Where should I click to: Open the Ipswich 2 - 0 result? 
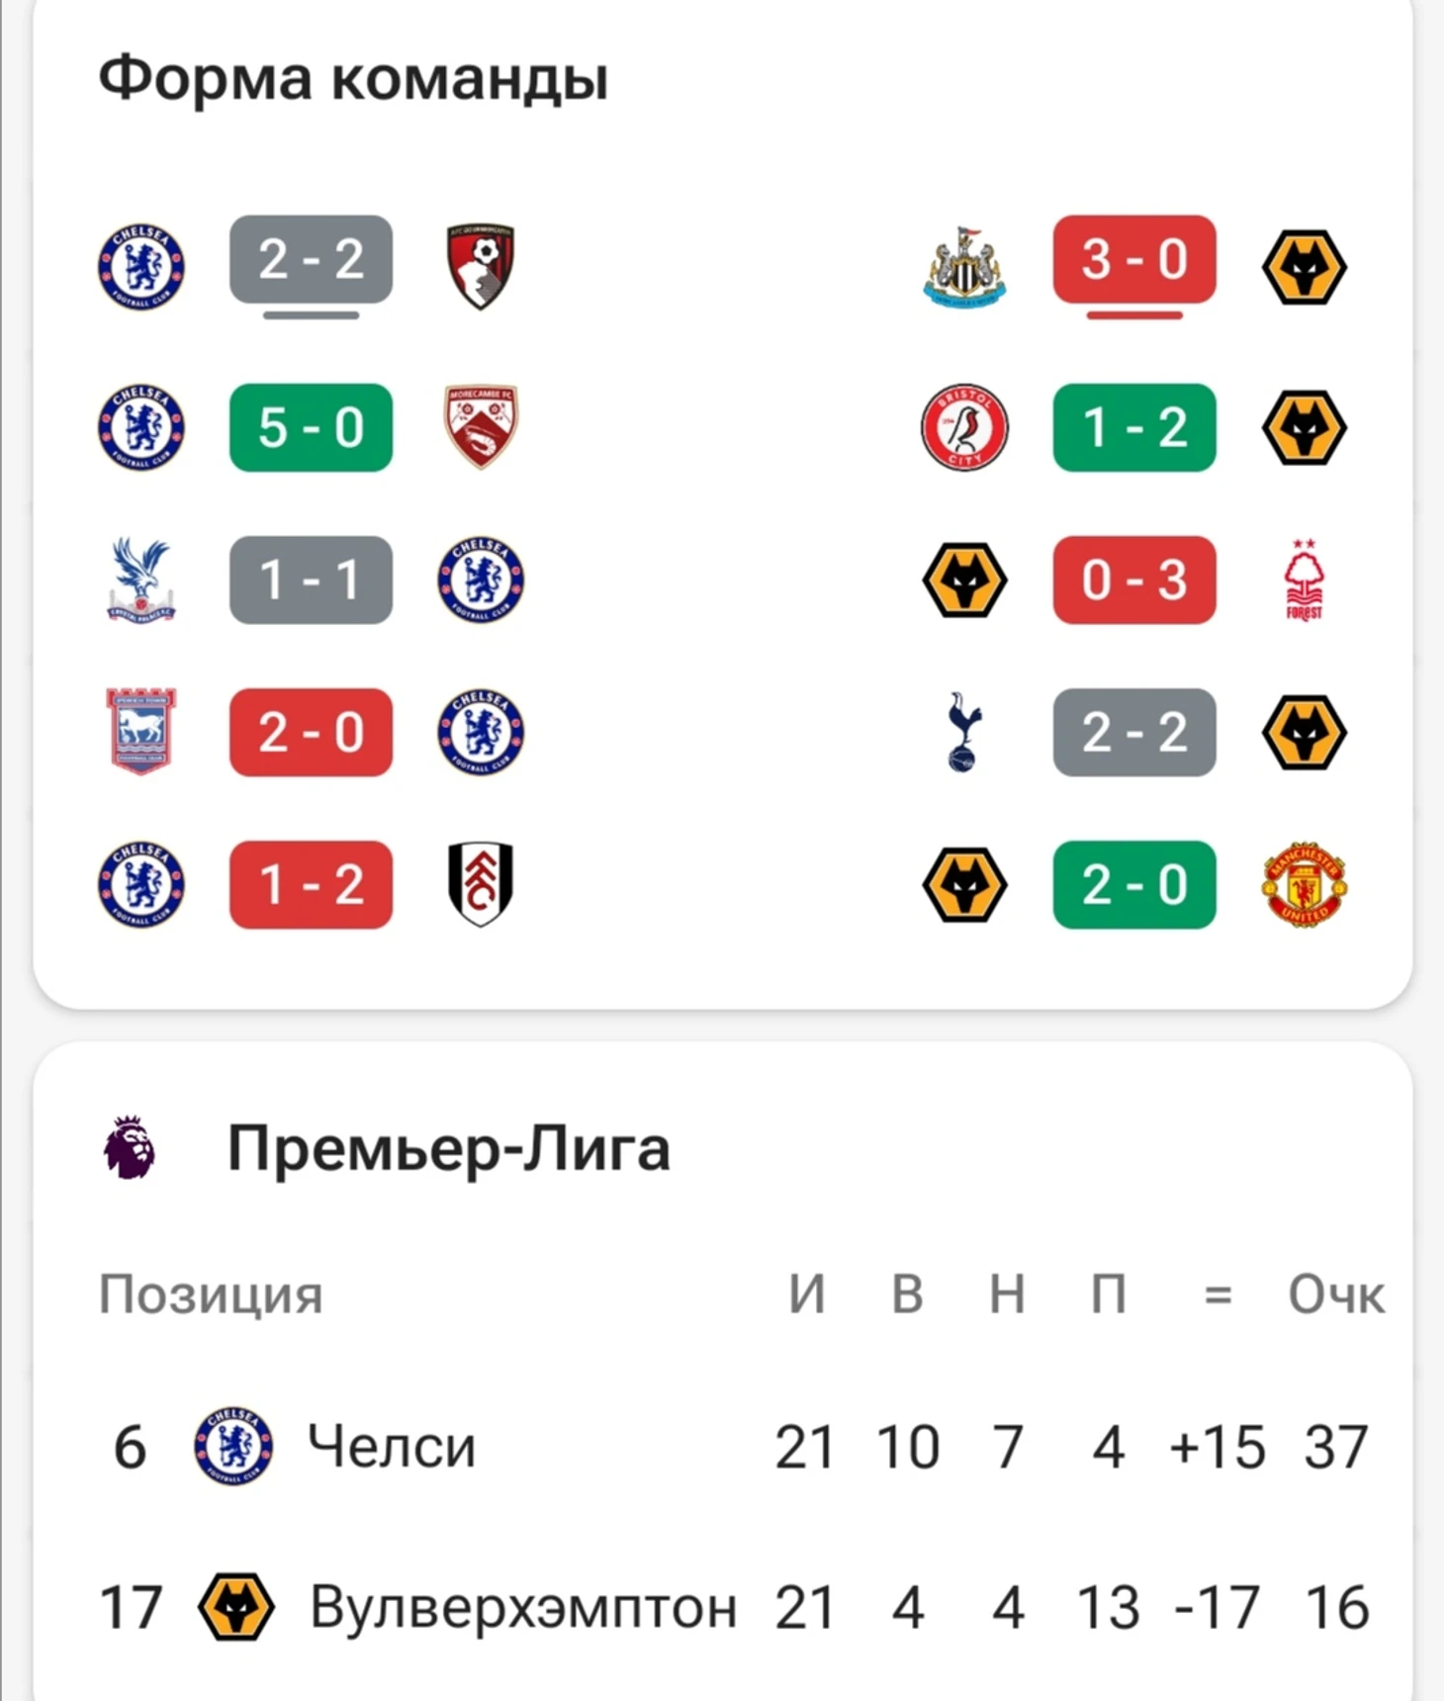[311, 732]
